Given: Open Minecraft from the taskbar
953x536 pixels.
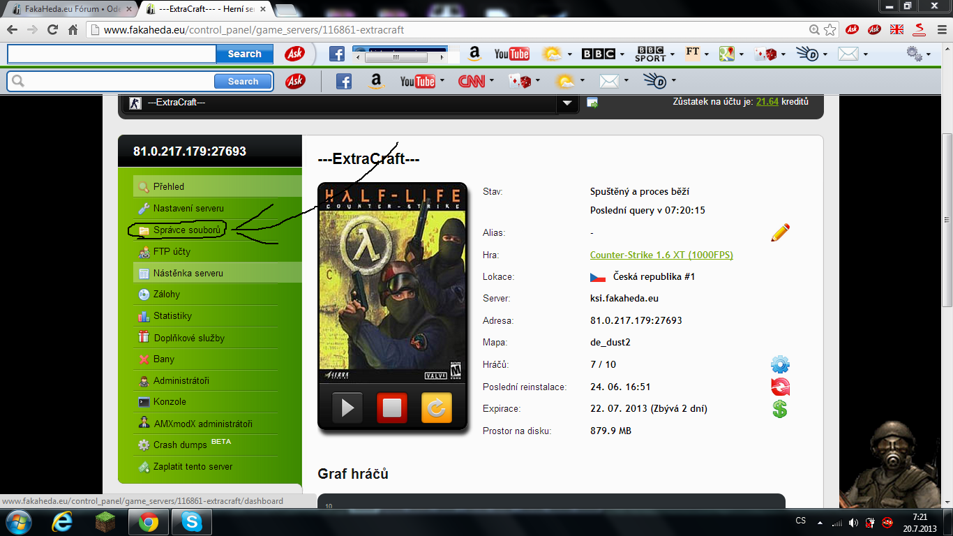Looking at the screenshot, I should click(105, 522).
